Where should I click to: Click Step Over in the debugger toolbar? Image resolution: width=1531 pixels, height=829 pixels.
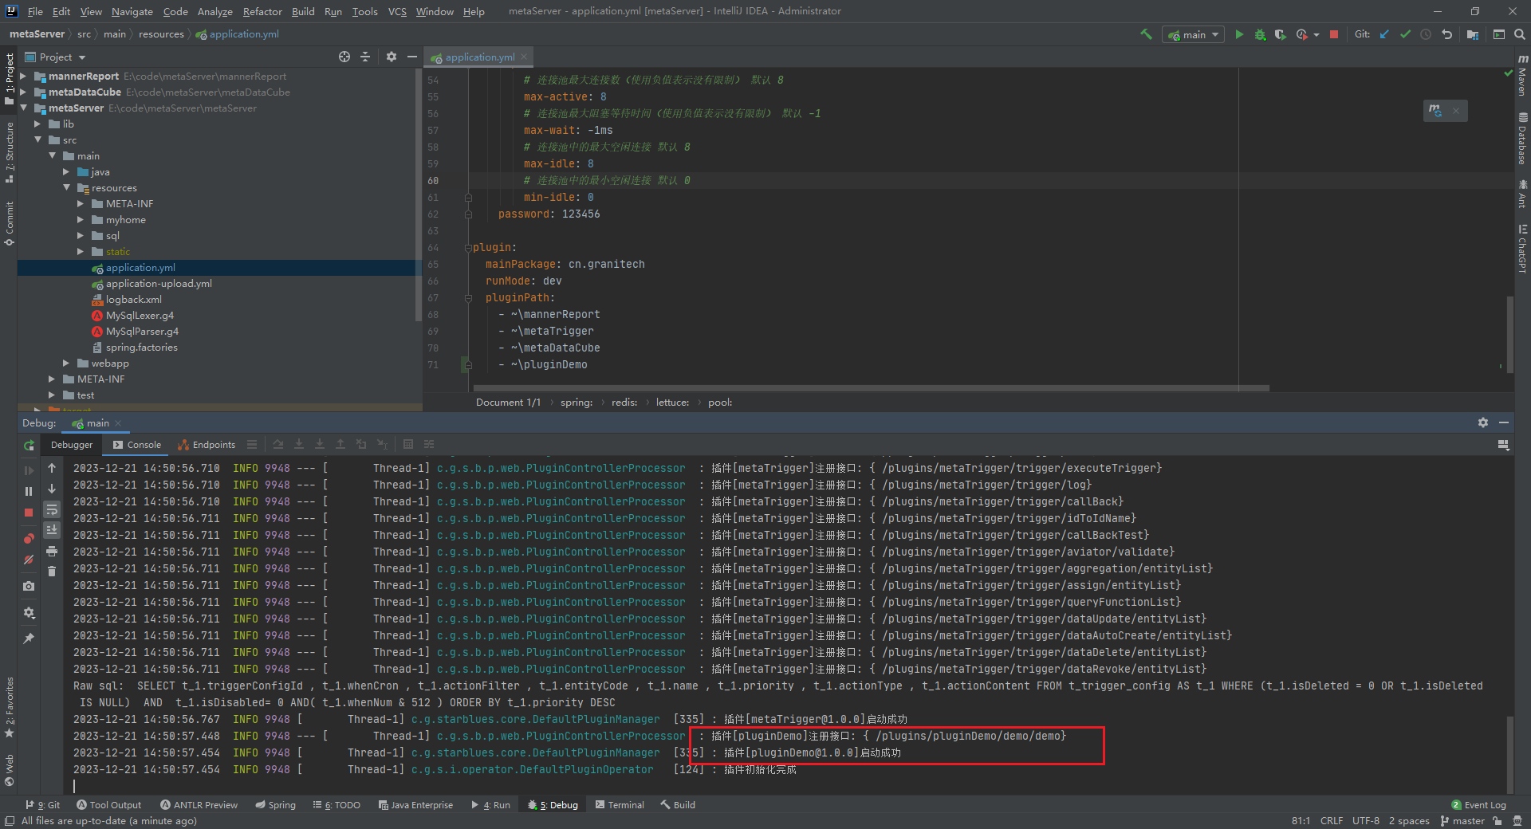[278, 445]
